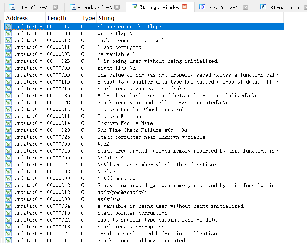Close the IDA View-A tab
The image size is (307, 243).
click(x=55, y=7)
